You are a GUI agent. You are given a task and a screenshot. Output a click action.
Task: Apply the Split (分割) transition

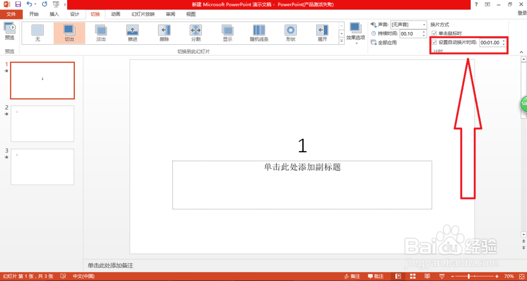tap(196, 33)
